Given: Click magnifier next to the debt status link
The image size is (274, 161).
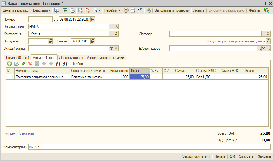Looking at the screenshot, I should coord(268,41).
